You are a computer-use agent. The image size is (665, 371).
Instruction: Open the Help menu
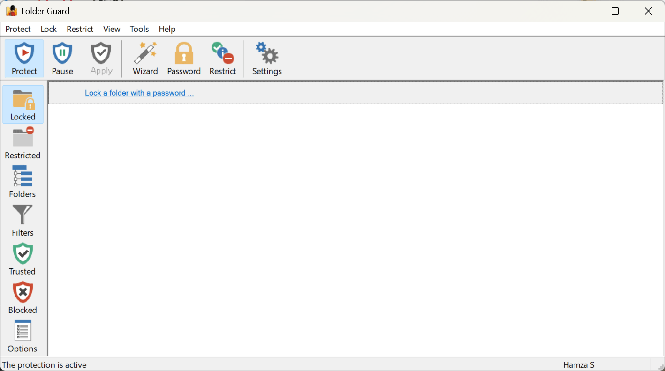tap(167, 29)
